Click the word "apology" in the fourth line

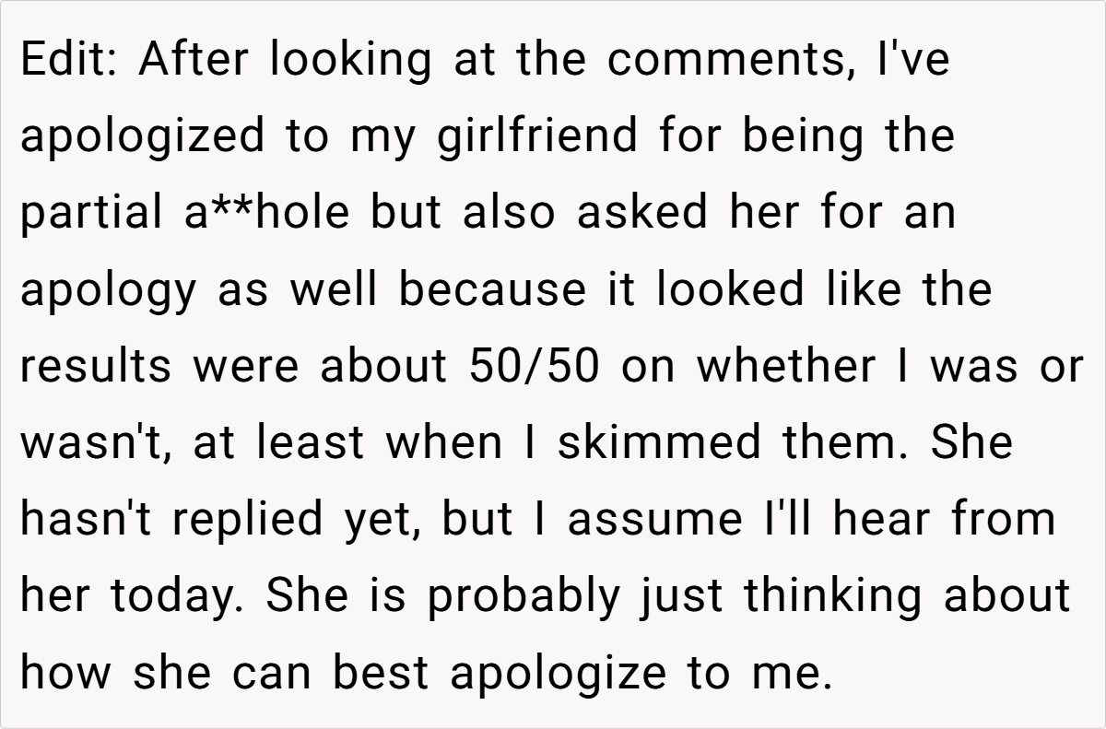point(110,291)
